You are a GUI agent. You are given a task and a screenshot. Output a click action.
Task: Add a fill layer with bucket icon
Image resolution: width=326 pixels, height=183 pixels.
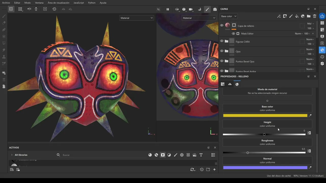[x=297, y=16]
